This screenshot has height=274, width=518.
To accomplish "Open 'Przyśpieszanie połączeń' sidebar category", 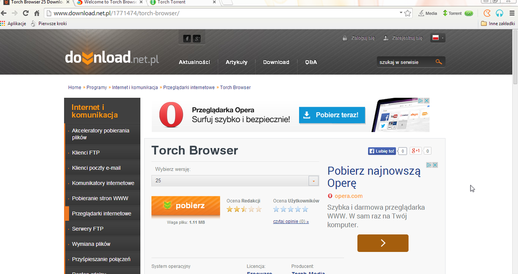I will [x=103, y=259].
